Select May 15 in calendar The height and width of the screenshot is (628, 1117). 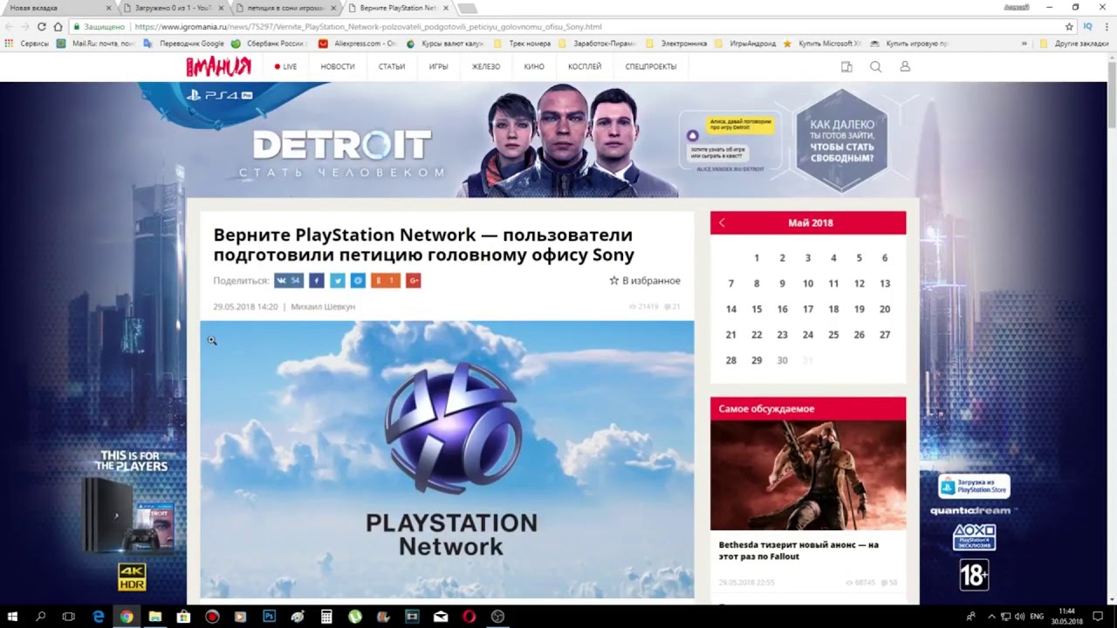point(757,309)
